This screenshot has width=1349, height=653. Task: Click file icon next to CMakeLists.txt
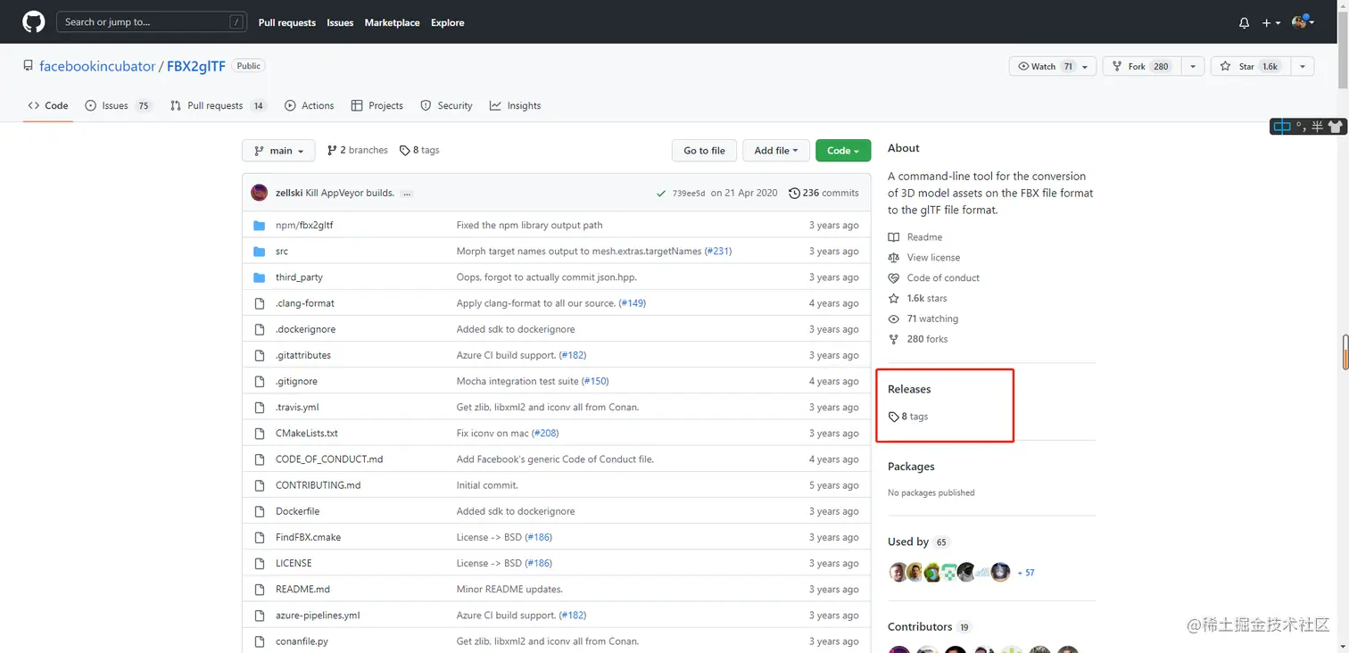[260, 434]
